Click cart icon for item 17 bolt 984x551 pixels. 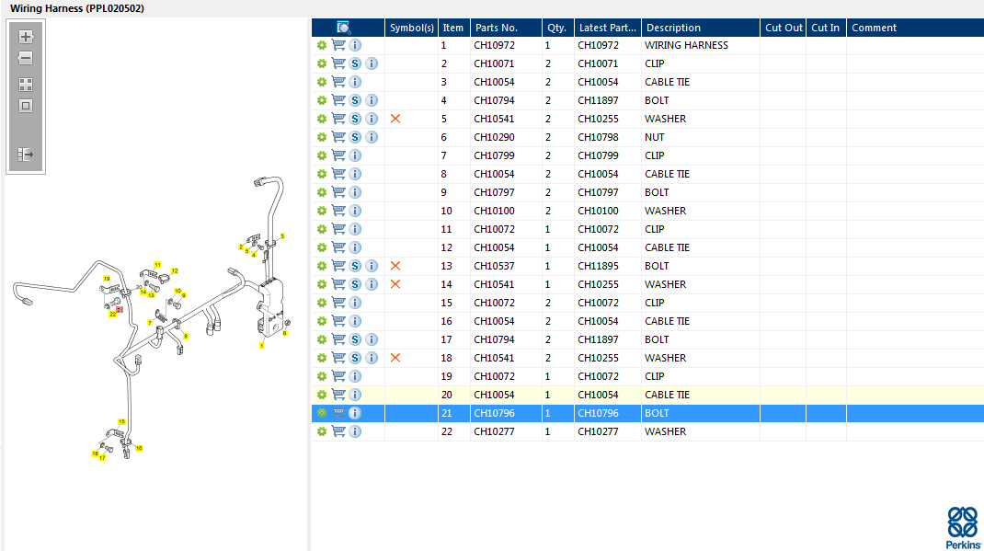[338, 339]
